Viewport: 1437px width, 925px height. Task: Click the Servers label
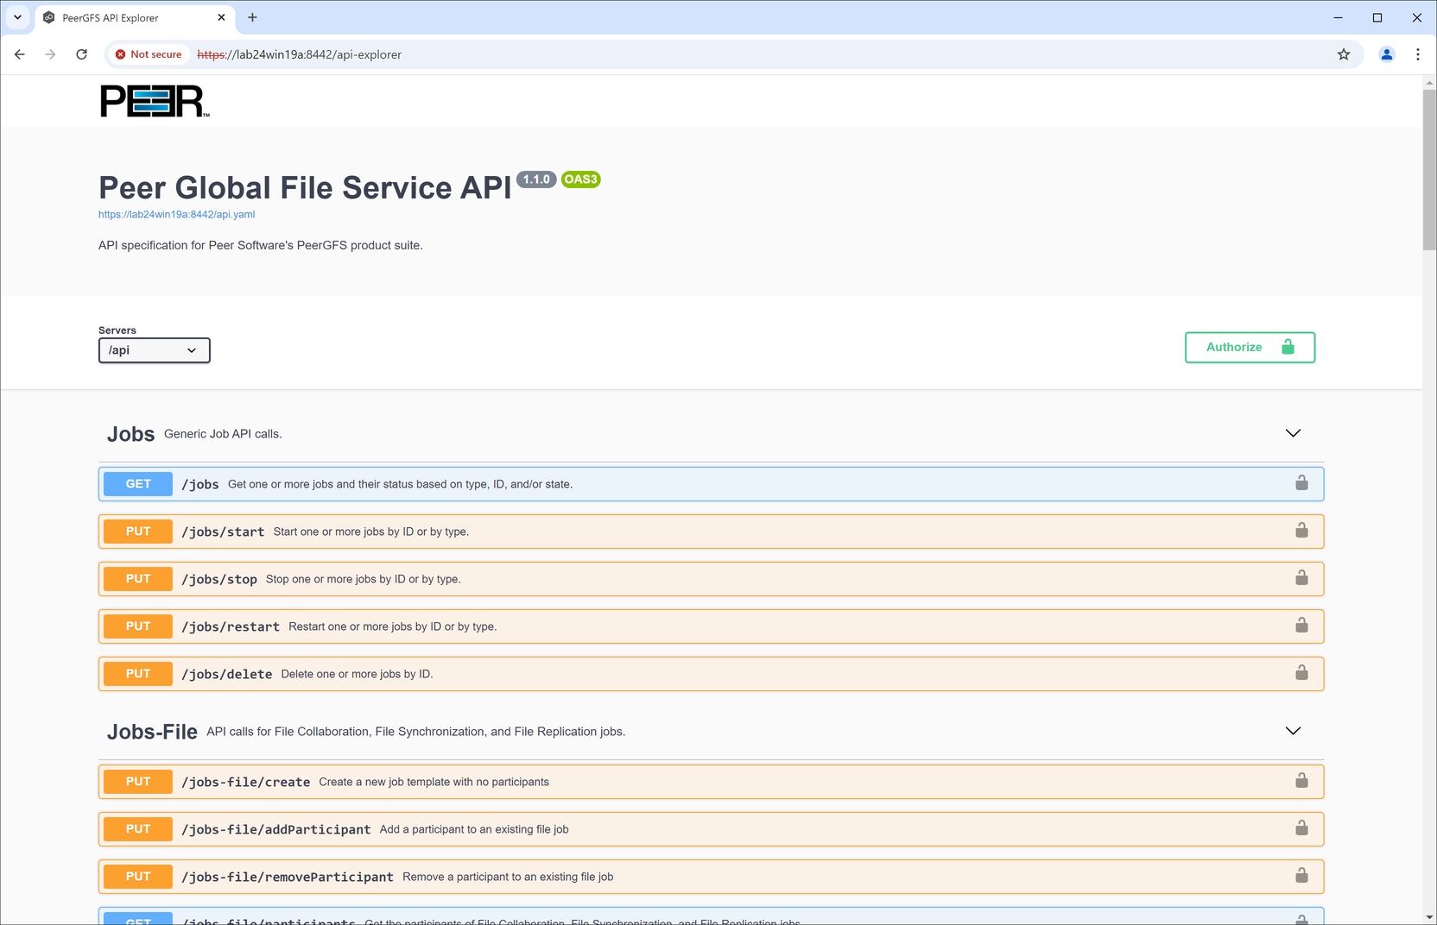click(117, 330)
